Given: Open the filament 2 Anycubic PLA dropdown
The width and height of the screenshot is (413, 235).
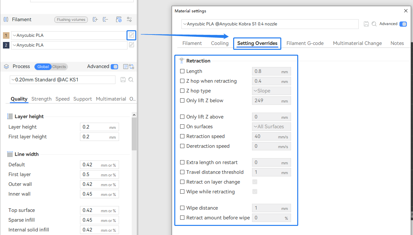Looking at the screenshot, I should (x=69, y=45).
